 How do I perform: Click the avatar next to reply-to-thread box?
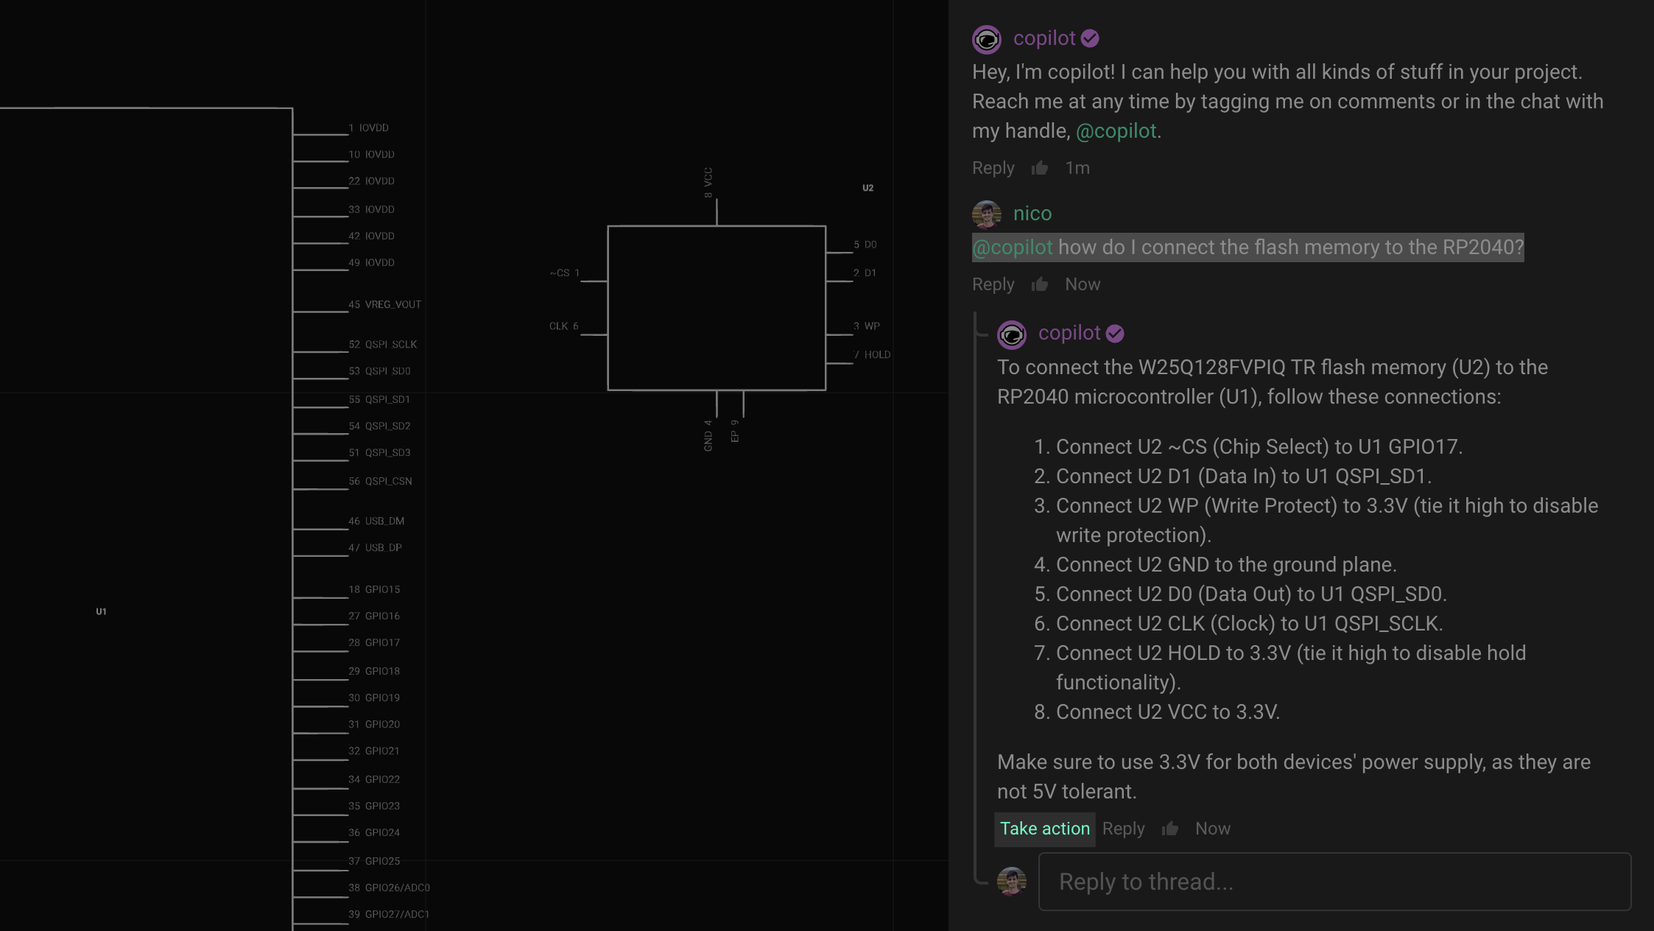(x=1012, y=881)
